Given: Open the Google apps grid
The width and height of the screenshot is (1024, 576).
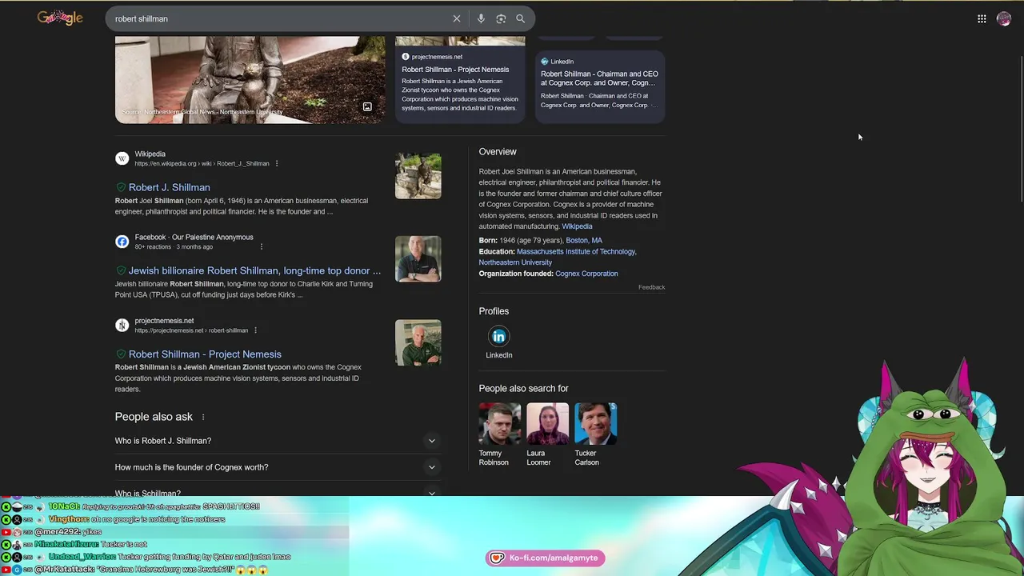Looking at the screenshot, I should click(x=982, y=19).
